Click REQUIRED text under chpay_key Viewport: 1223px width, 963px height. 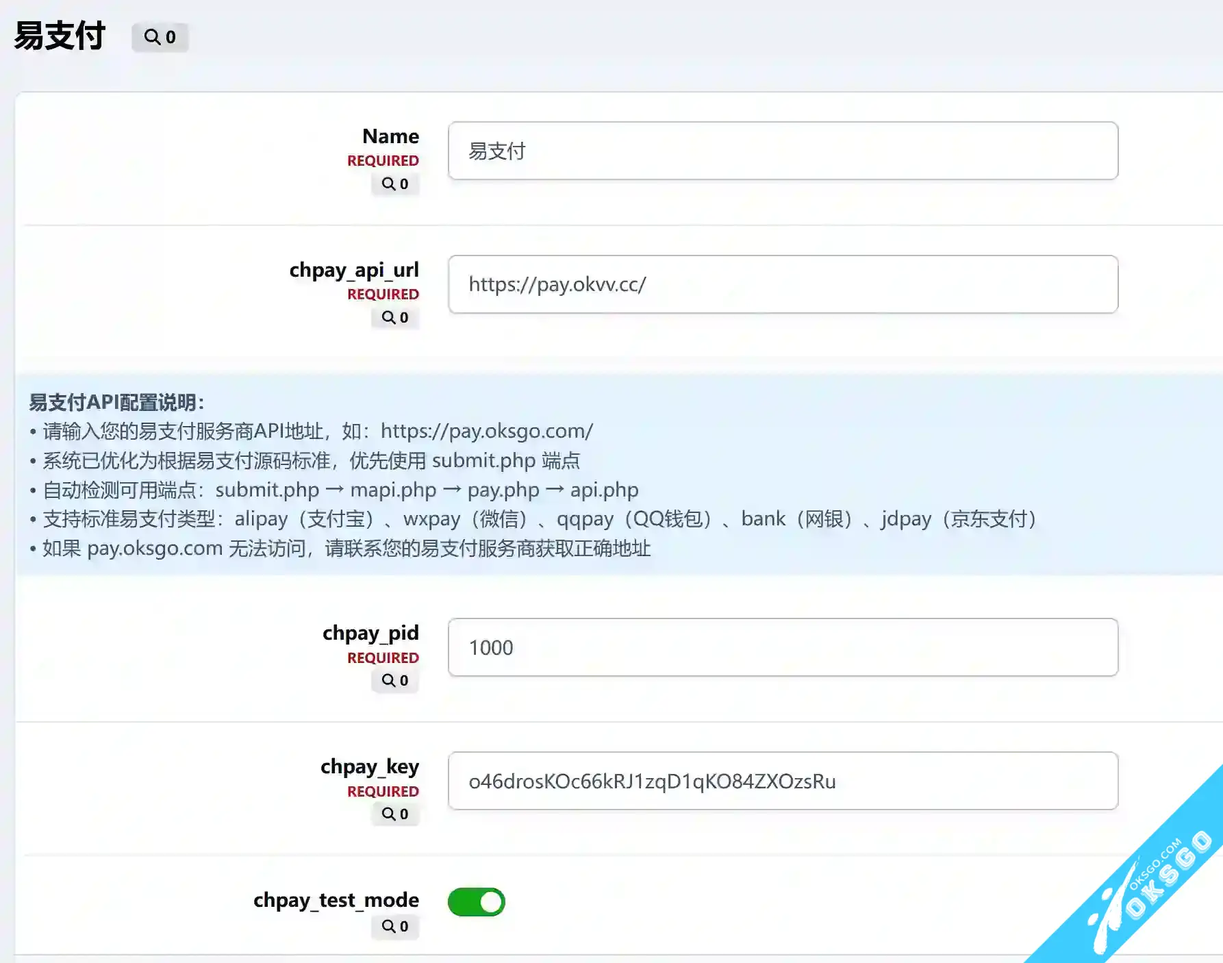[383, 791]
